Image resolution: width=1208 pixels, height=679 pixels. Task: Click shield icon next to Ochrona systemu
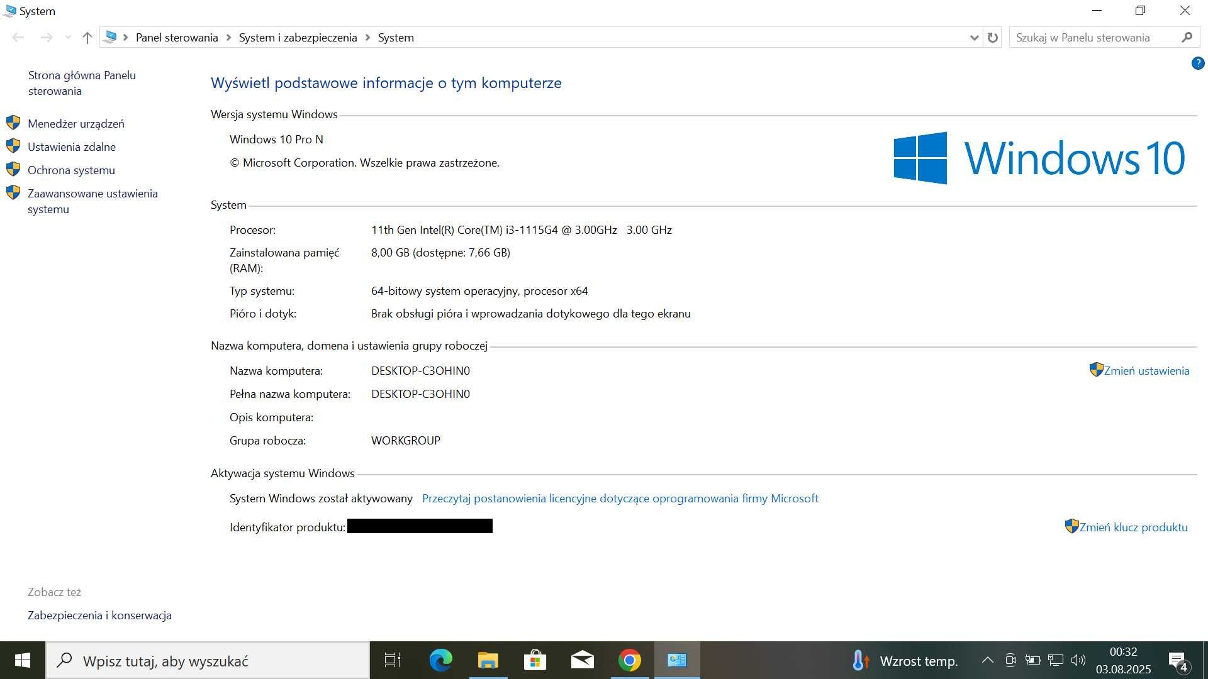pyautogui.click(x=13, y=169)
